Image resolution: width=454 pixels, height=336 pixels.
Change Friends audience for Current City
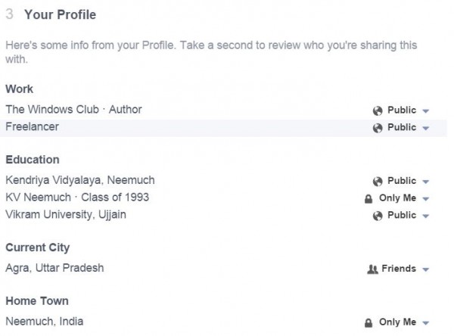398,269
